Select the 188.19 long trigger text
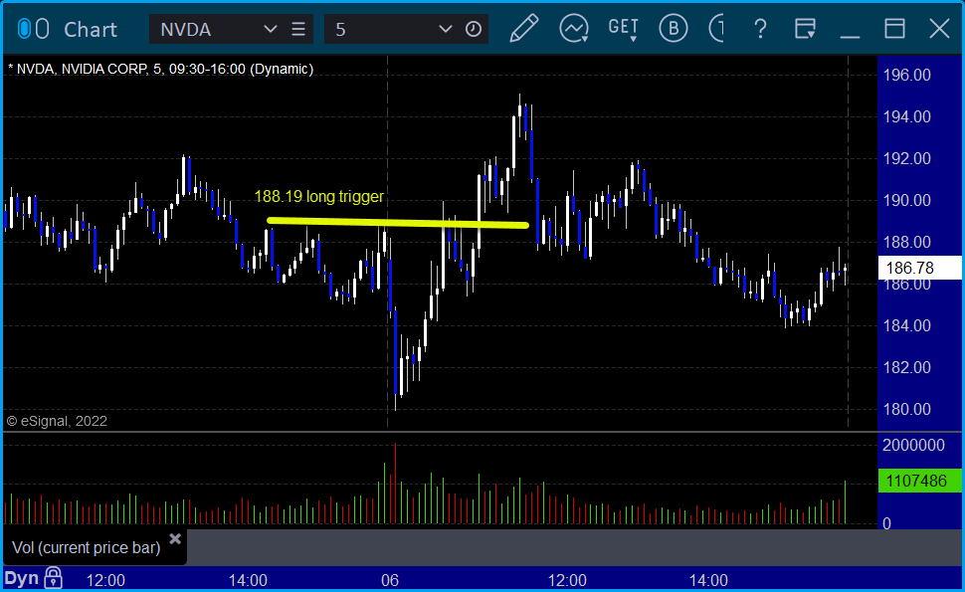Image resolution: width=965 pixels, height=592 pixels. (x=318, y=196)
